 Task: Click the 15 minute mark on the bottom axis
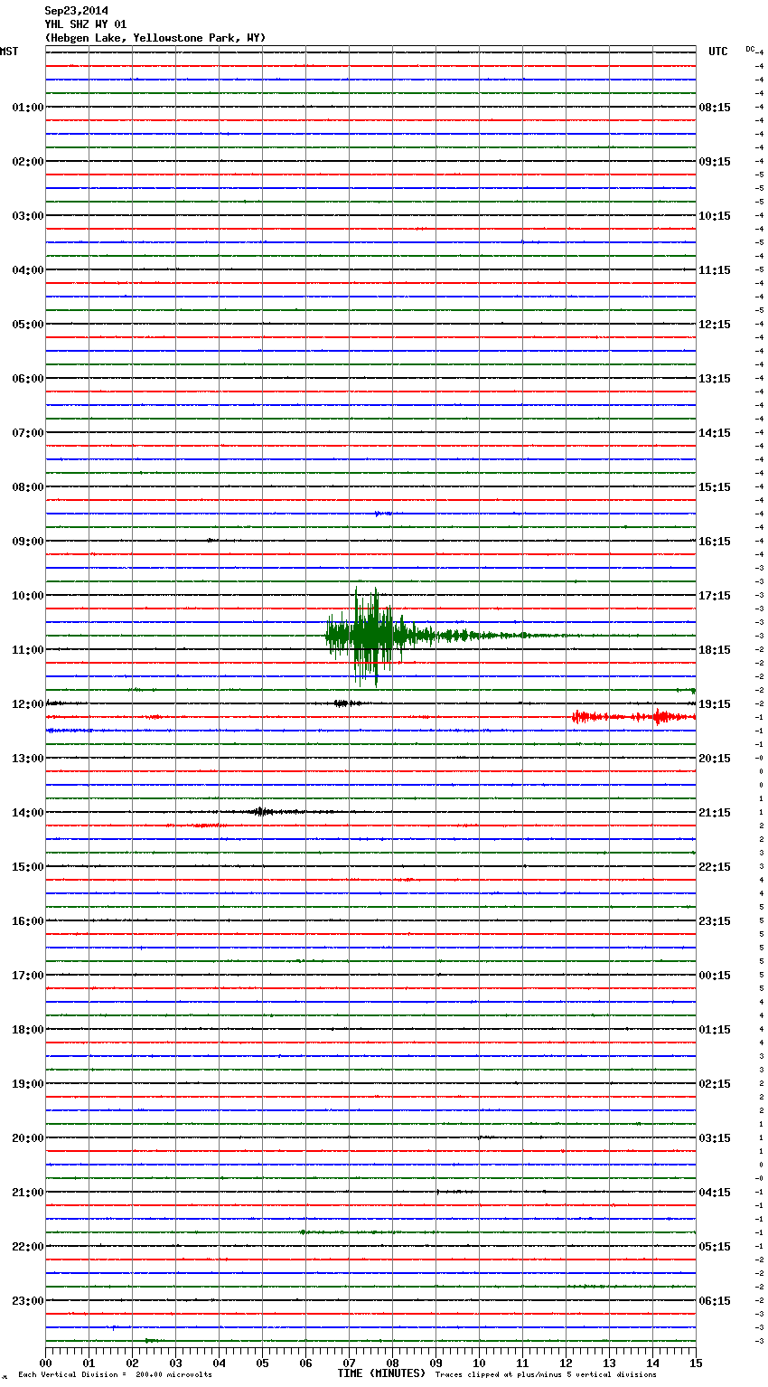695,1363
